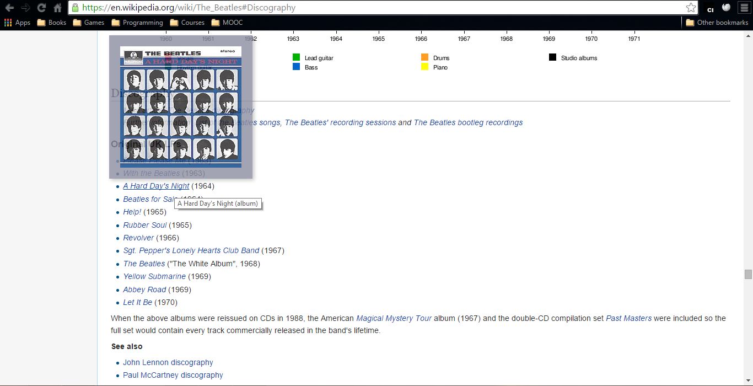
Task: Open Sgt. Pepper's Lonely Hearts Club Band link
Action: (x=191, y=250)
